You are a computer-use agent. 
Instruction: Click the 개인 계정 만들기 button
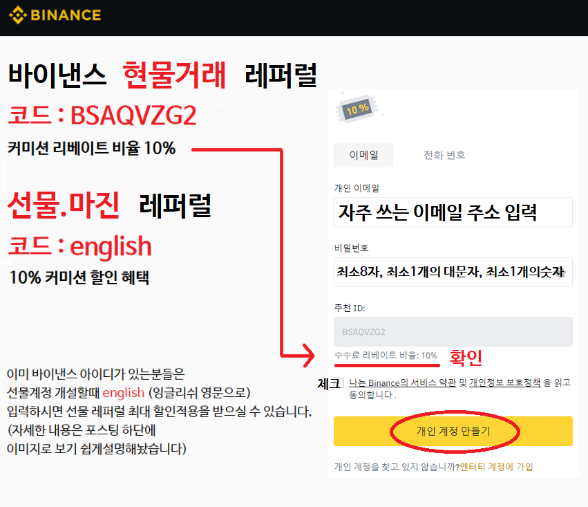point(453,431)
